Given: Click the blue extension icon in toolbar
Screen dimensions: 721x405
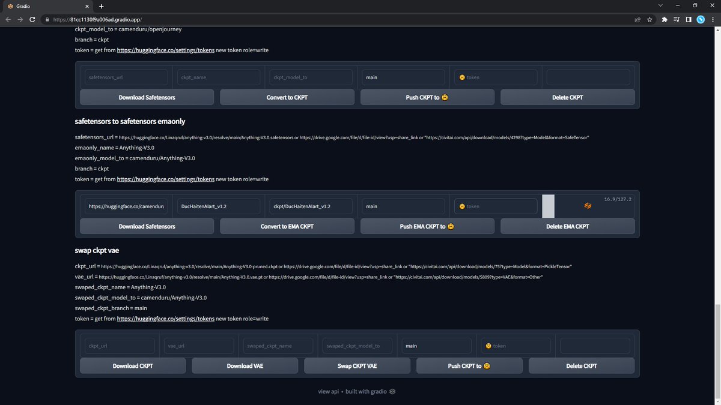Looking at the screenshot, I should coord(700,19).
